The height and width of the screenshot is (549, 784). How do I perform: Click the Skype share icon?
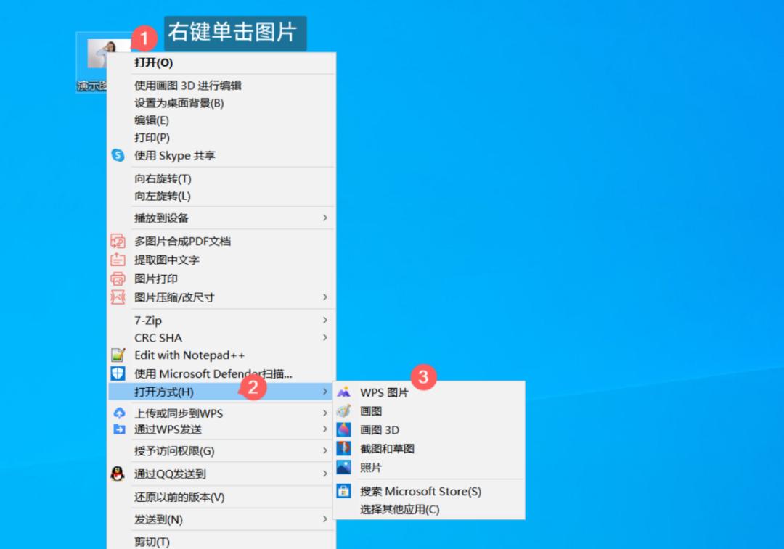pos(117,155)
